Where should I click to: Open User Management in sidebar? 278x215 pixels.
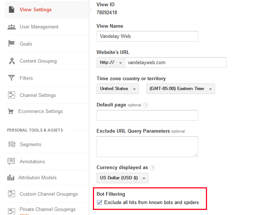(47, 27)
